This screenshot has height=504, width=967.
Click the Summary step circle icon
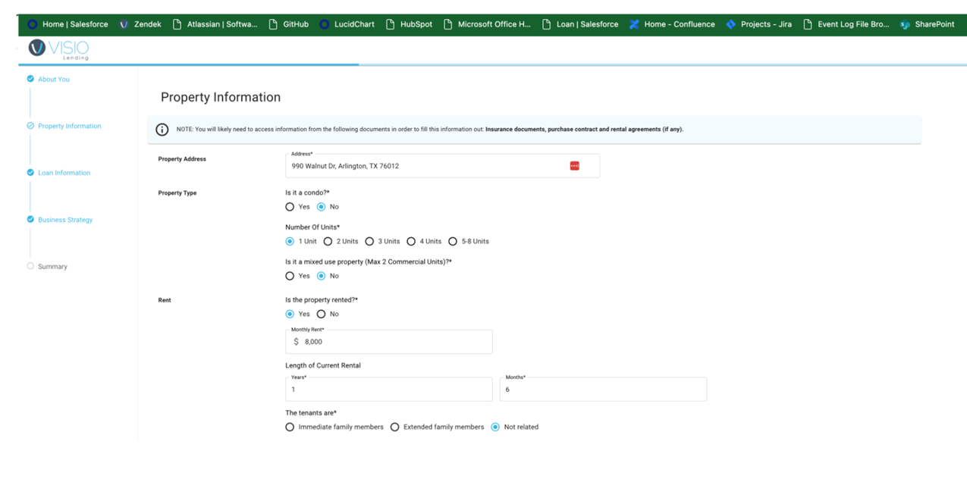point(30,266)
